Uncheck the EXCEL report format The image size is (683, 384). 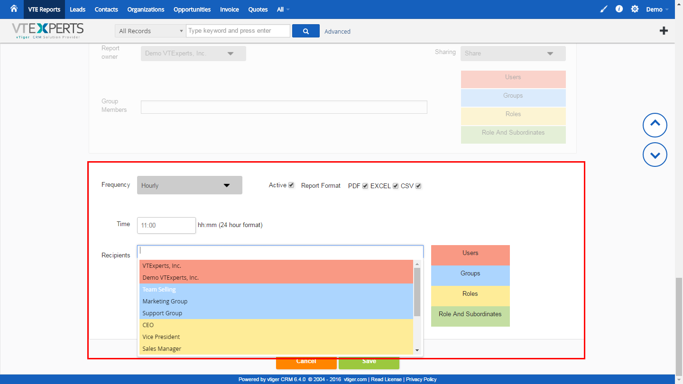click(396, 186)
